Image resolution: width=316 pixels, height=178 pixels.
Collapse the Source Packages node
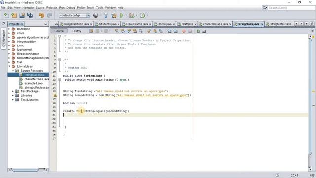(x=13, y=71)
